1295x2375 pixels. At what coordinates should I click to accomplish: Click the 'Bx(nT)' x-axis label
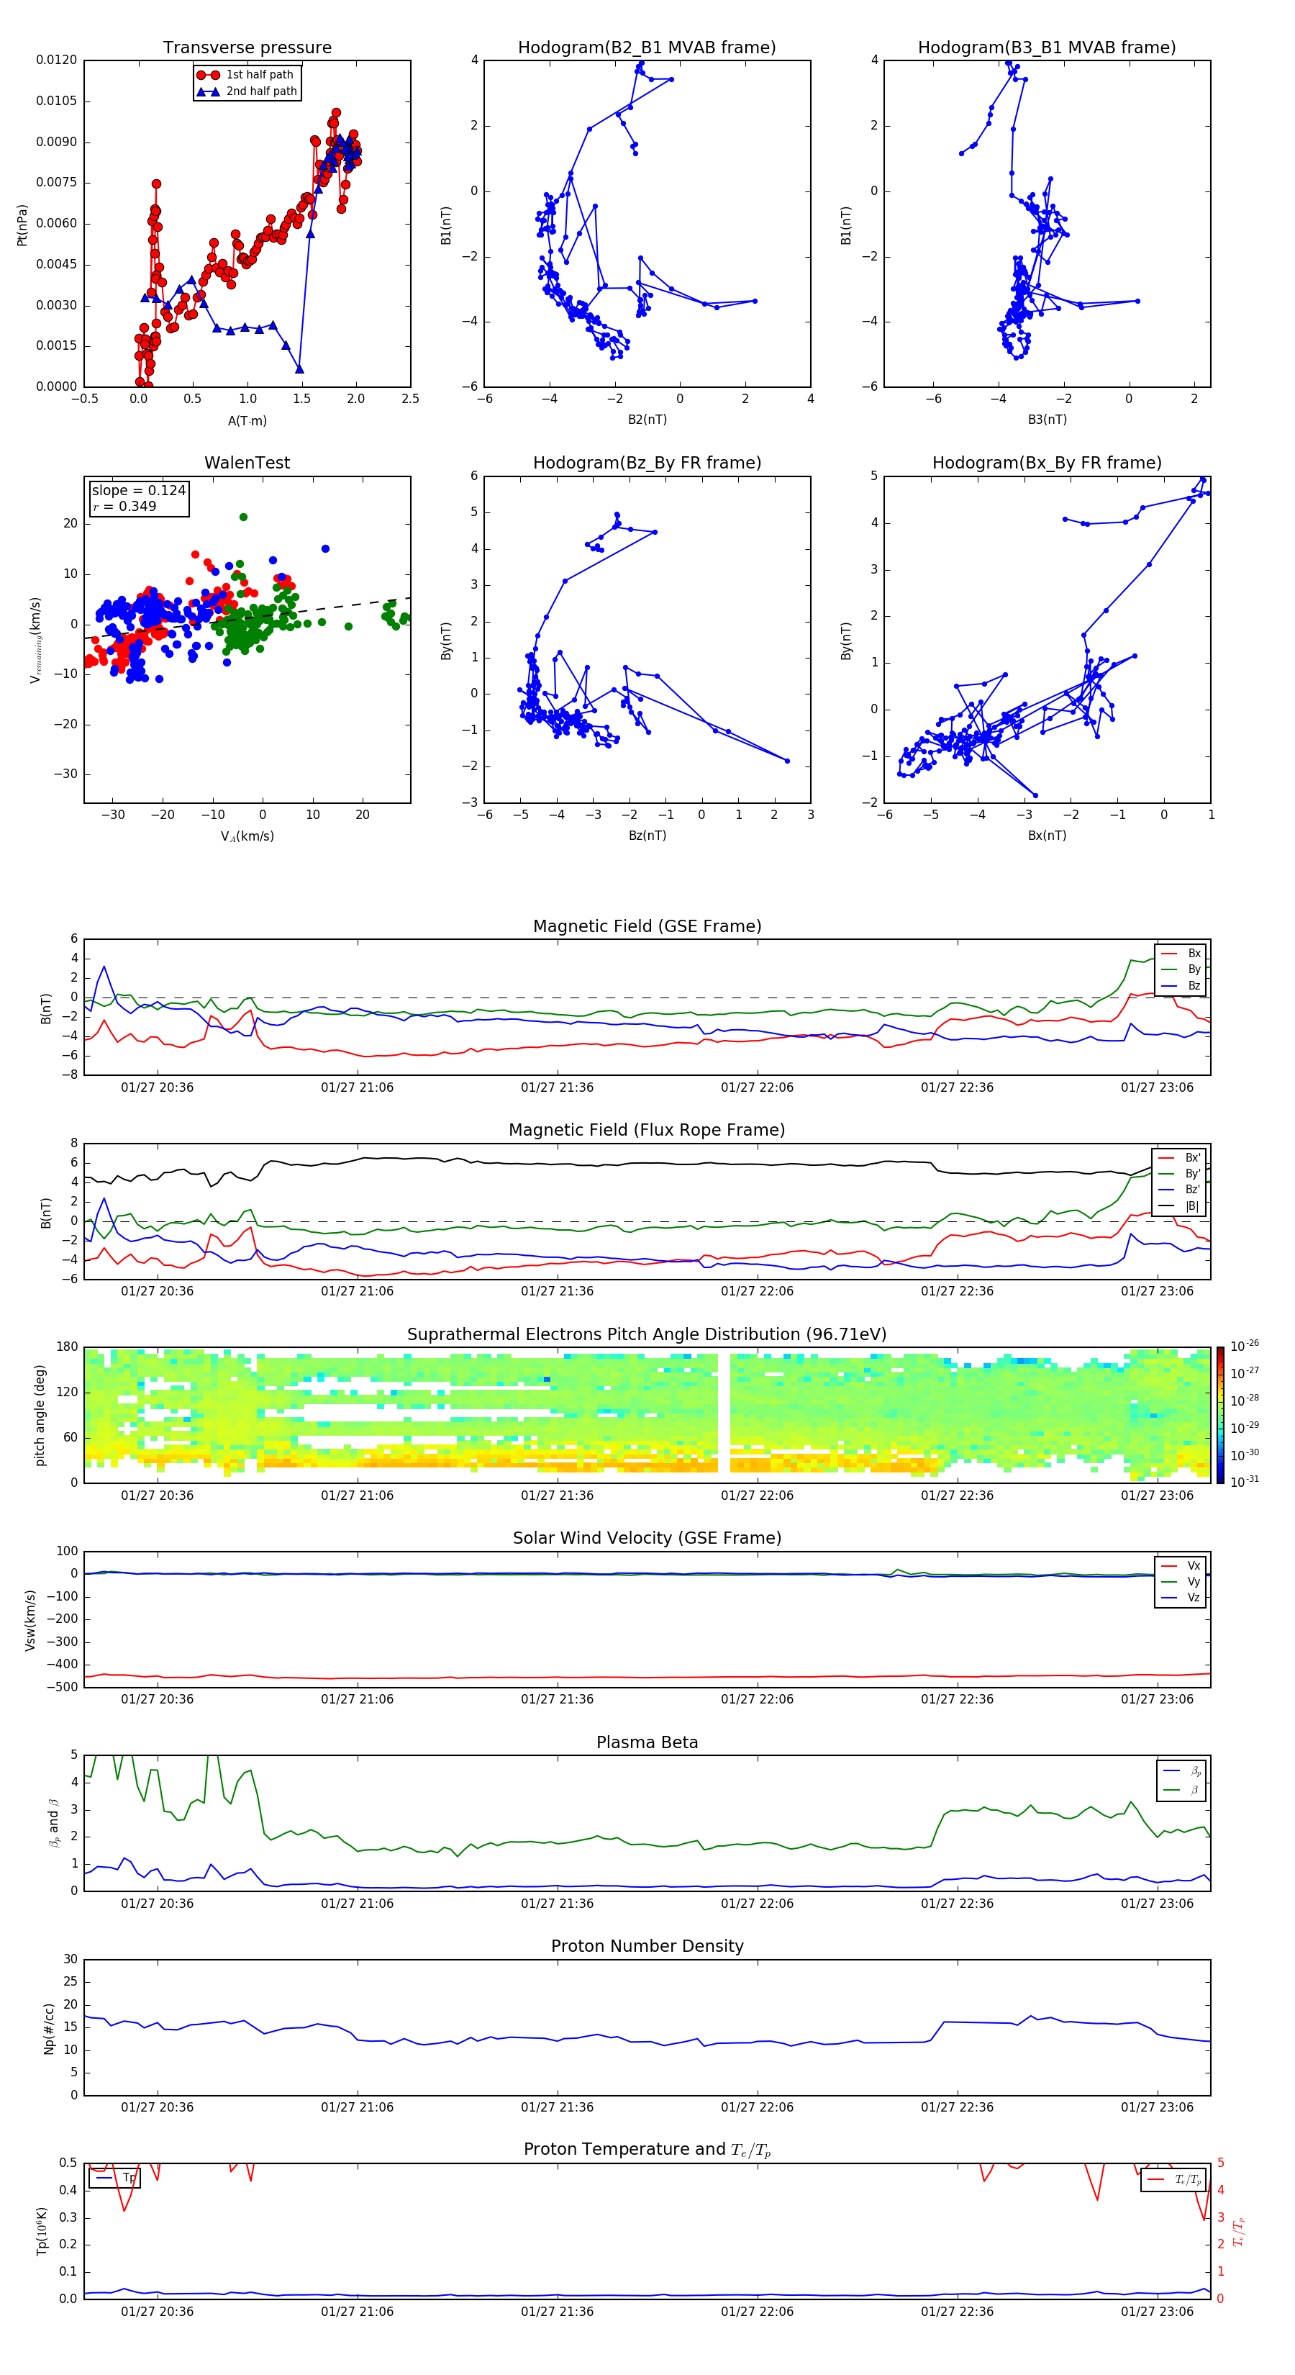(x=1047, y=836)
